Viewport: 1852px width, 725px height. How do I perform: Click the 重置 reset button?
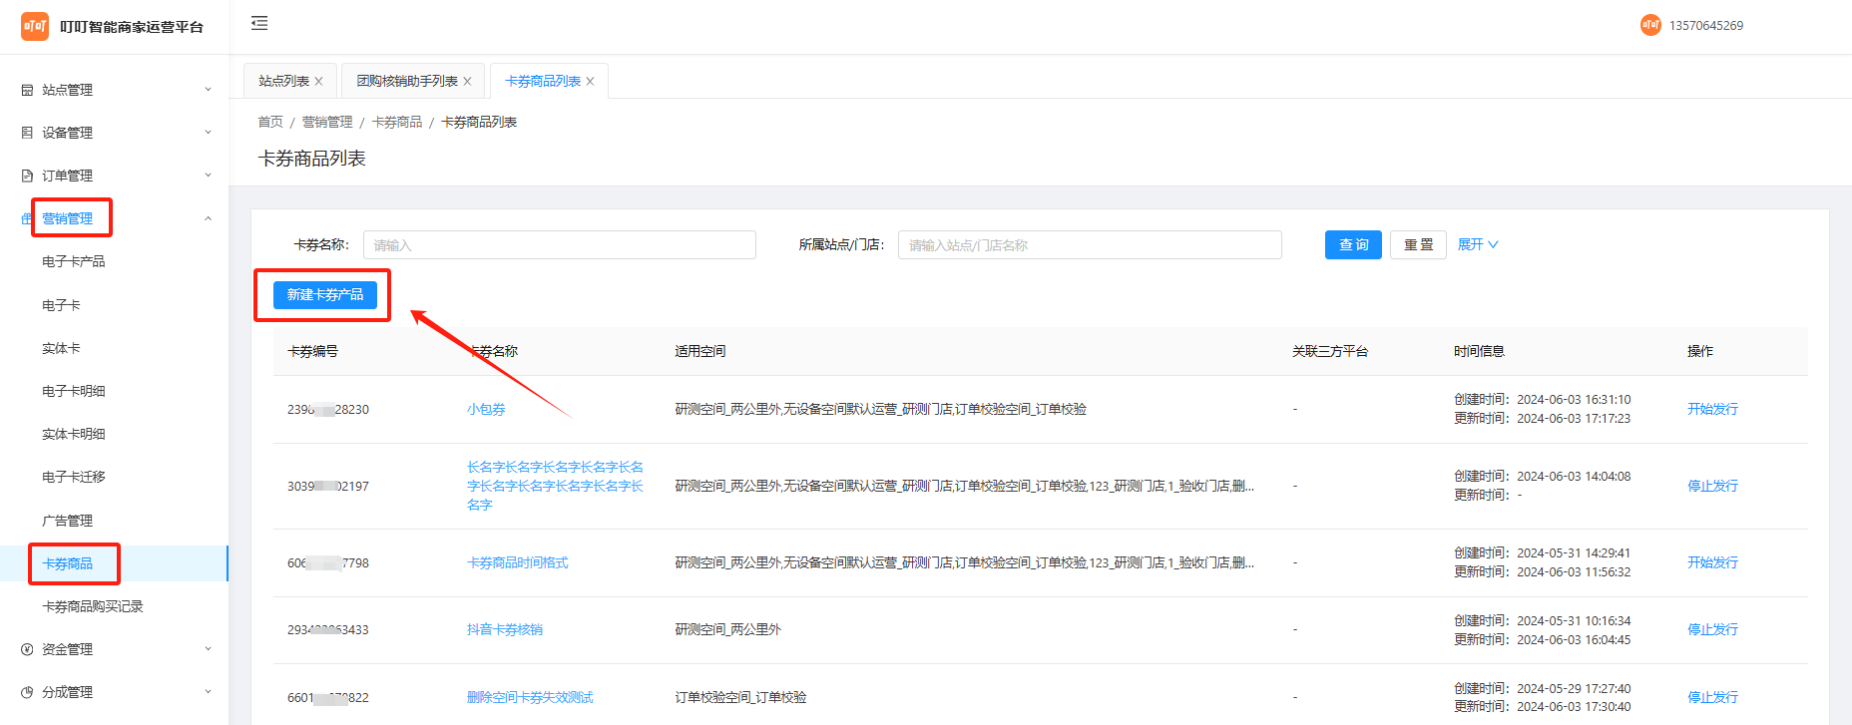click(1418, 244)
